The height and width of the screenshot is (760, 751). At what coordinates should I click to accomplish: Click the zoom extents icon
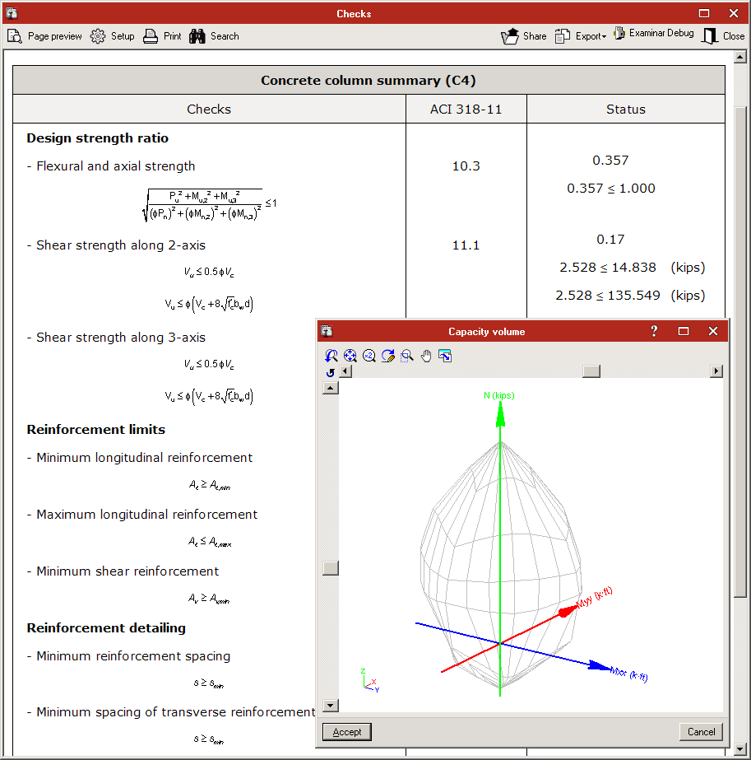pyautogui.click(x=350, y=356)
